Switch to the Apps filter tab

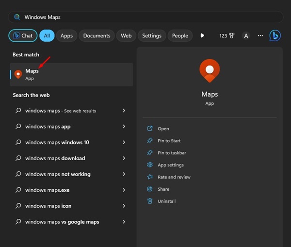point(66,35)
